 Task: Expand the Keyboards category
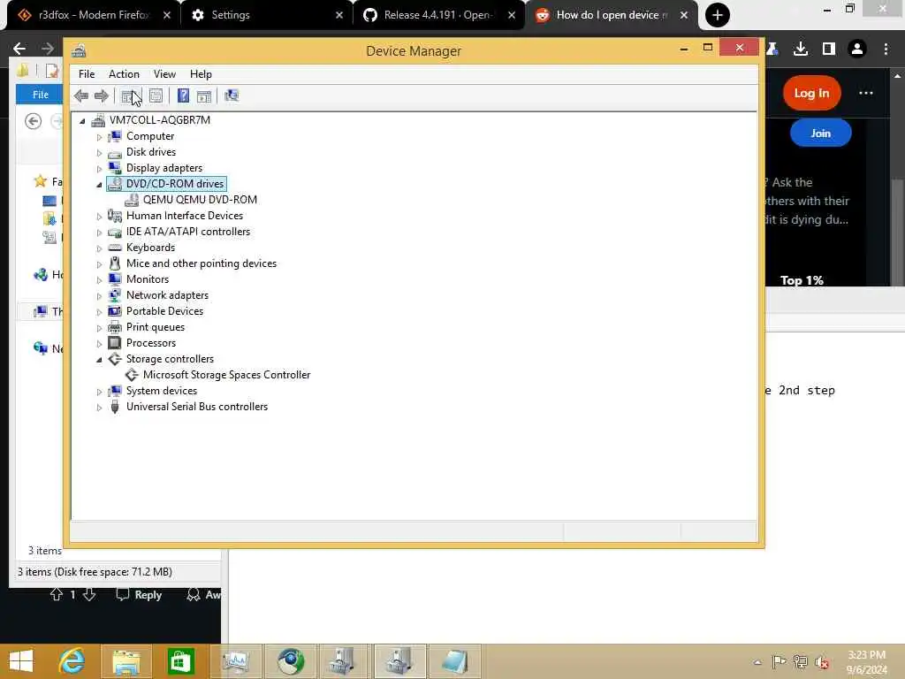point(99,248)
